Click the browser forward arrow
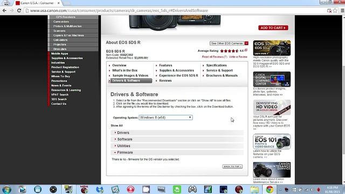Image resolution: width=345 pixels, height=194 pixels. [11, 10]
